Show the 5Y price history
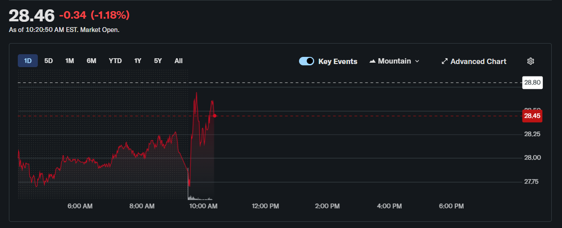The width and height of the screenshot is (562, 228). [158, 61]
